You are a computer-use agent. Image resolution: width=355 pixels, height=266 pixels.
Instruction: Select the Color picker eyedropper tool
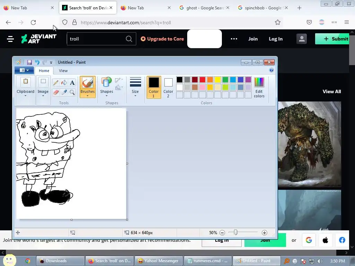[x=64, y=92]
